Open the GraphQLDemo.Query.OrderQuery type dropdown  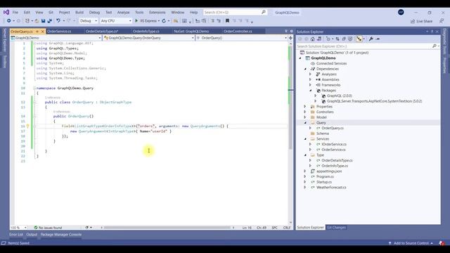point(149,38)
